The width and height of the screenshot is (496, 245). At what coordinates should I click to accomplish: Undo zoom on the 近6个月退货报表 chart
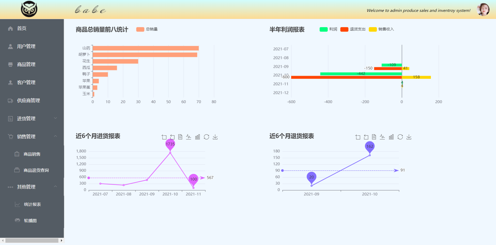(x=366, y=137)
